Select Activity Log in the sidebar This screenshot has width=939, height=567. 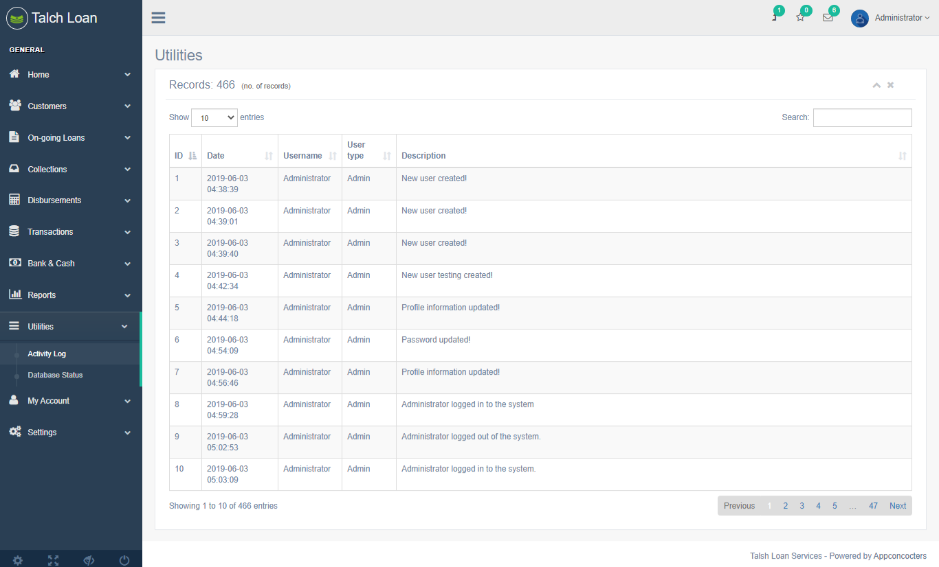tap(47, 354)
